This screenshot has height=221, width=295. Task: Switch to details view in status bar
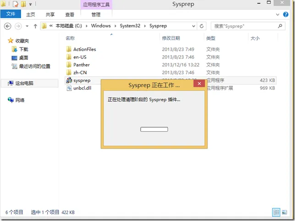click(x=276, y=212)
